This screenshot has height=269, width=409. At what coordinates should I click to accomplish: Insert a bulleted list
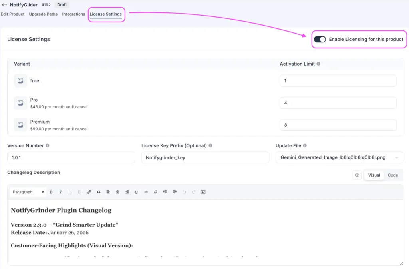click(x=70, y=192)
